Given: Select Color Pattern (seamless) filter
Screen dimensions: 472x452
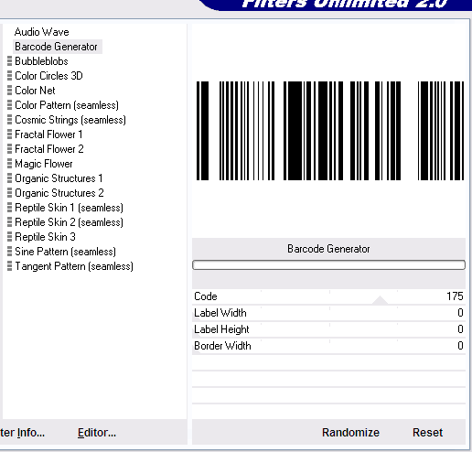Looking at the screenshot, I should [67, 105].
